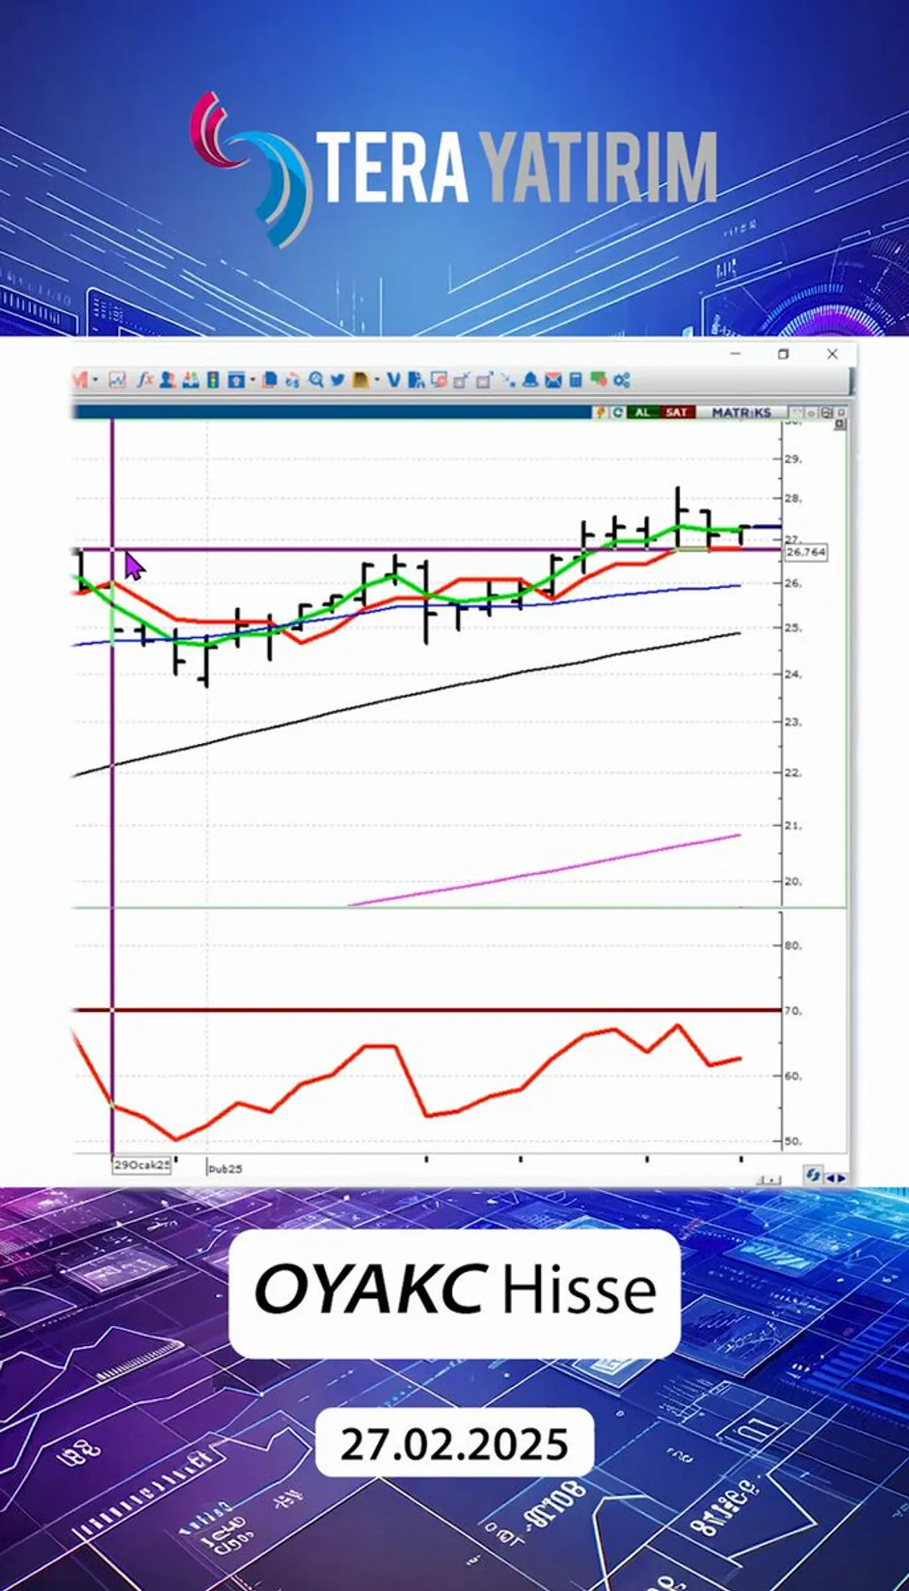Click the orange lightning bolt icon
The height and width of the screenshot is (1591, 909).
pos(601,412)
